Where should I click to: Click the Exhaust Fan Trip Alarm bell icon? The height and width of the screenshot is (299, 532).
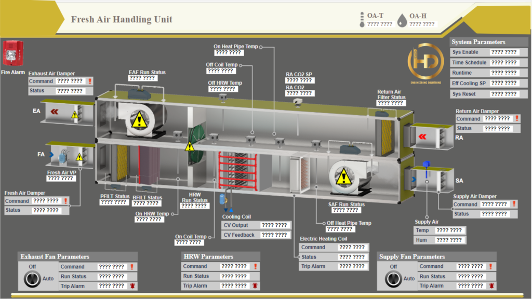[132, 286]
